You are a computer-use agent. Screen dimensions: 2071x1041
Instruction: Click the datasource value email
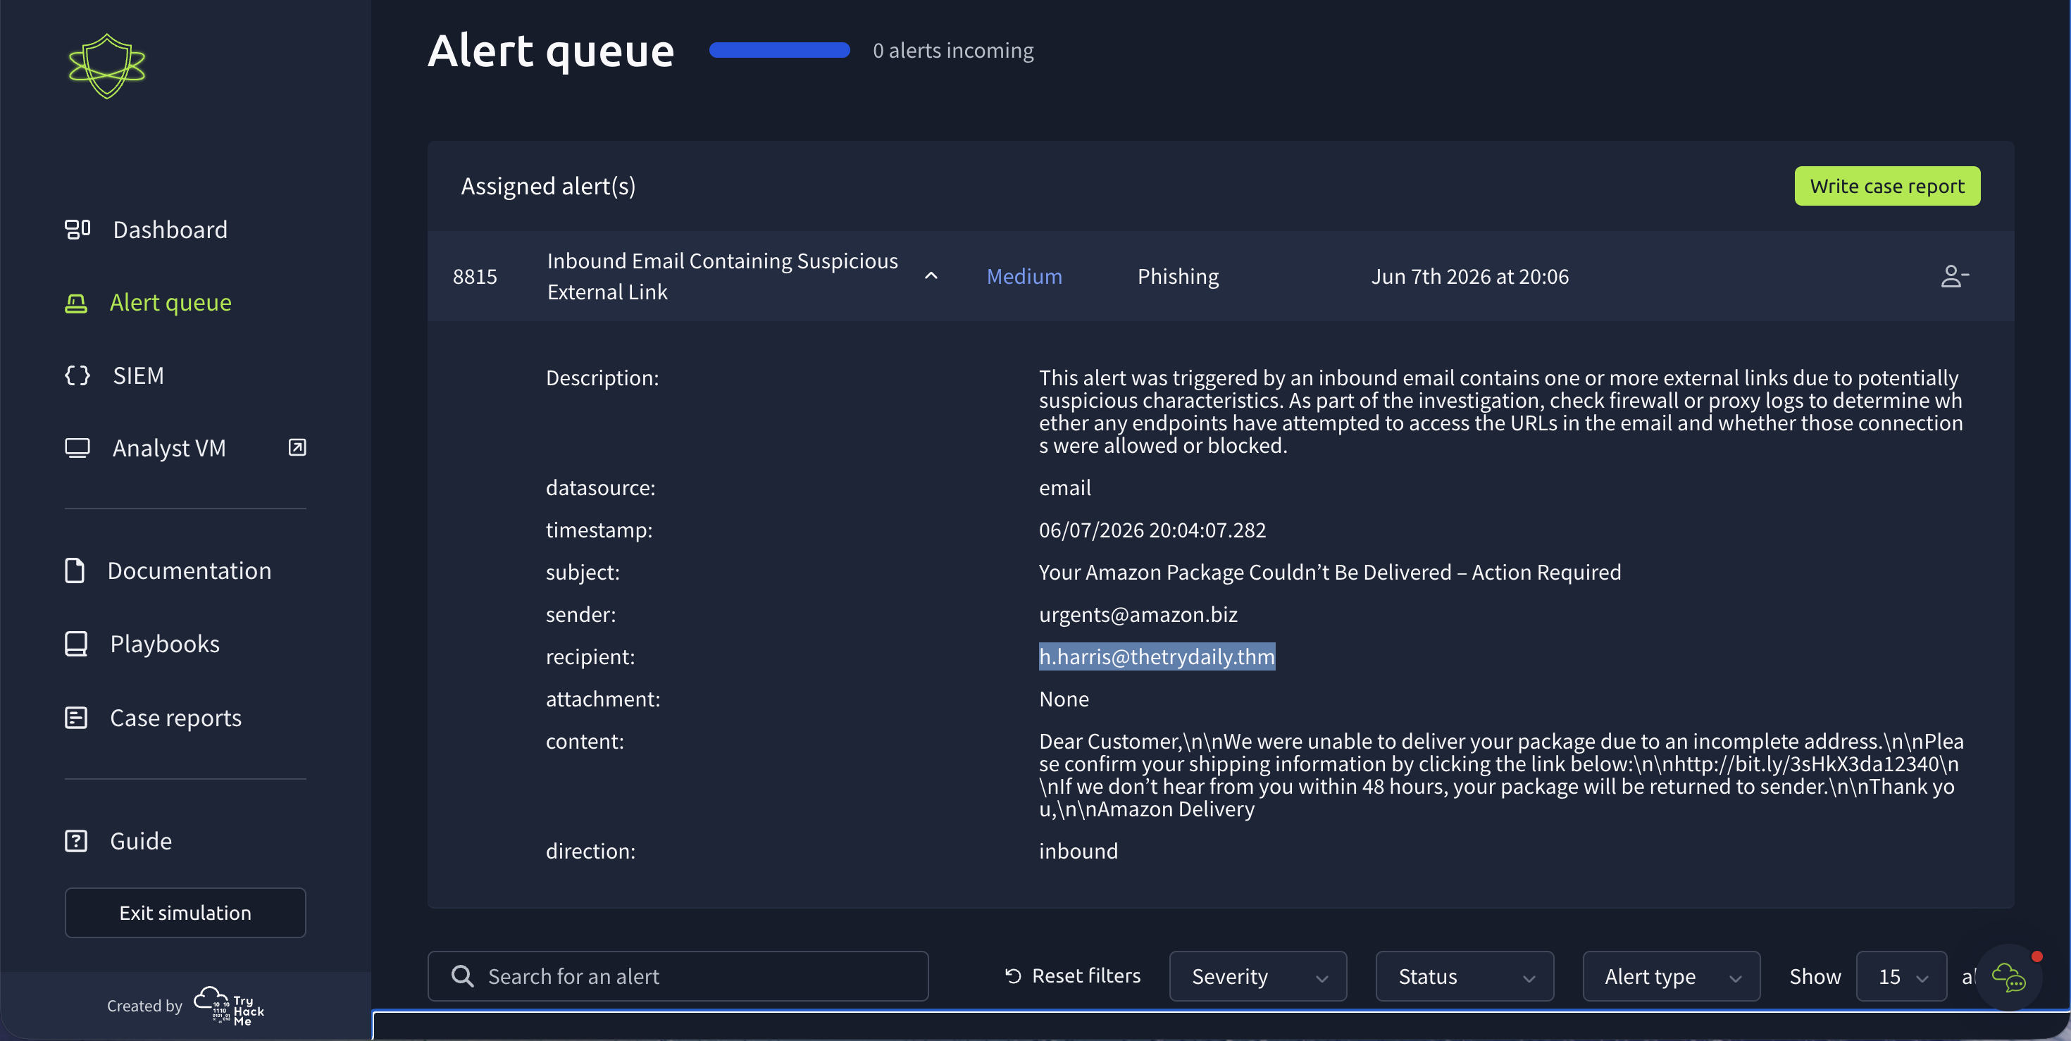click(x=1064, y=488)
